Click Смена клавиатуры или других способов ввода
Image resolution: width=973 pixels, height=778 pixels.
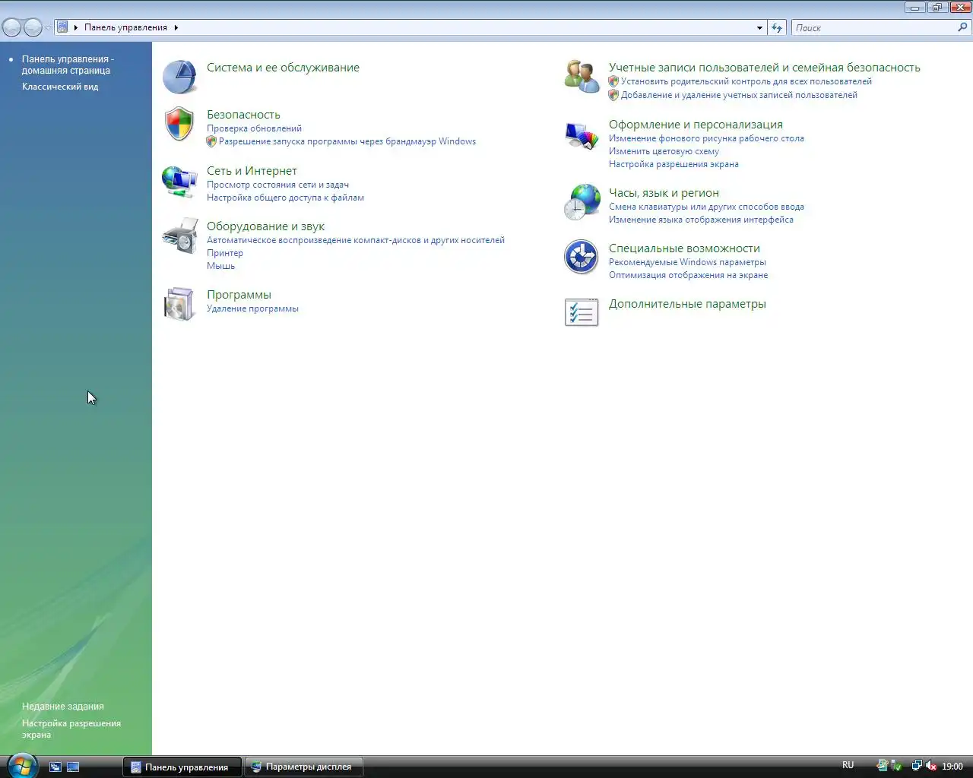point(706,207)
